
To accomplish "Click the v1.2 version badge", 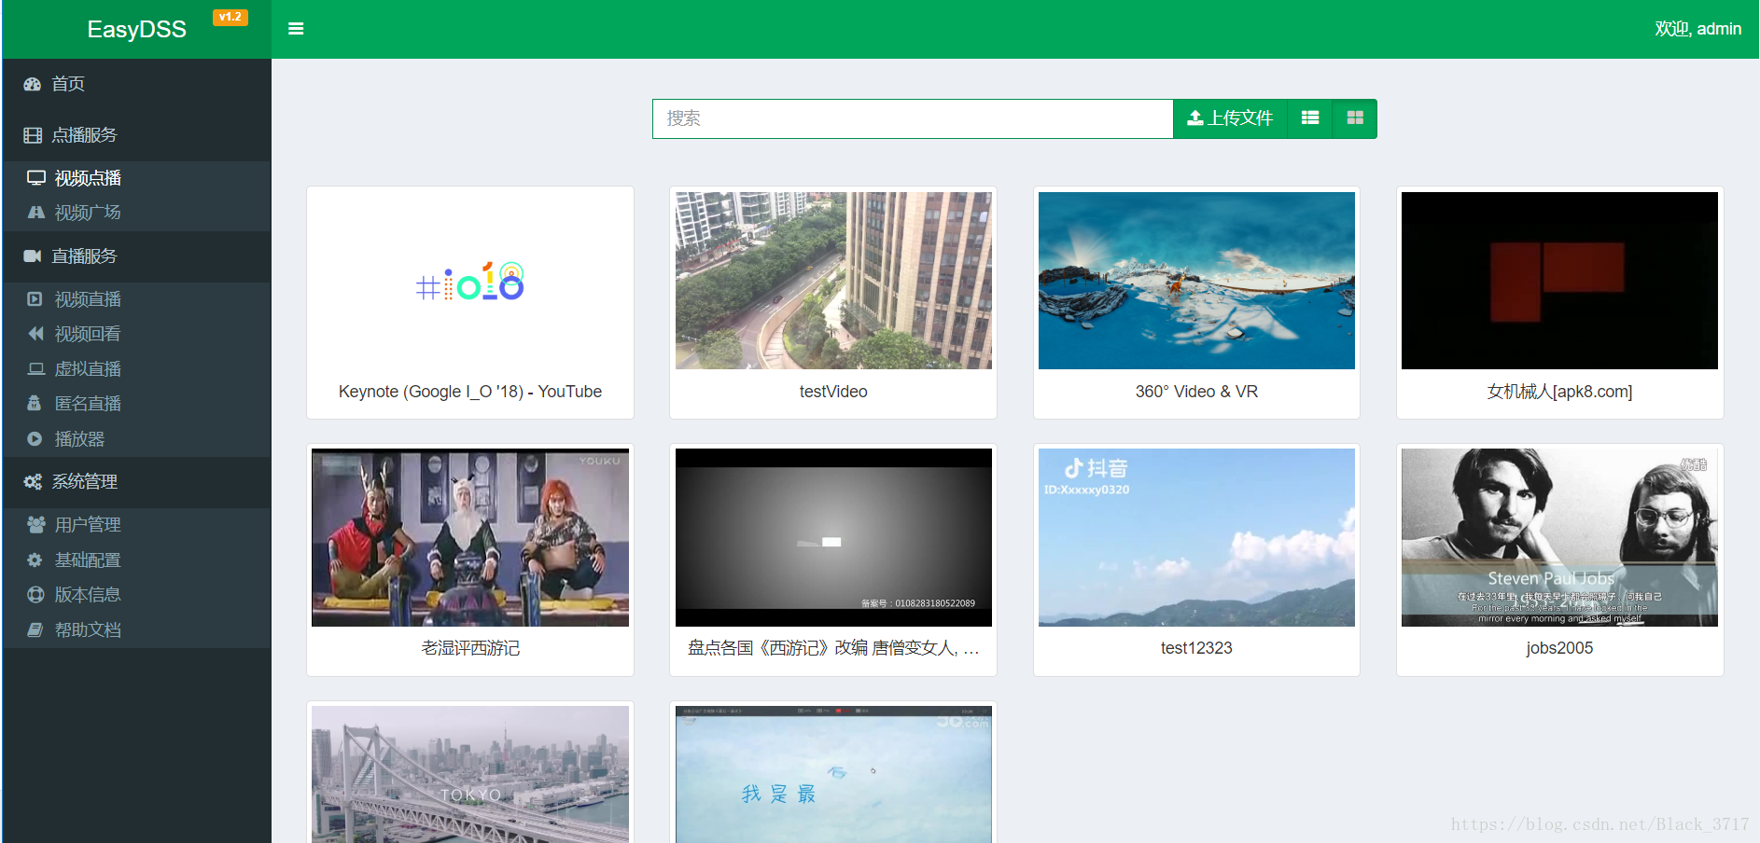I will click(230, 17).
